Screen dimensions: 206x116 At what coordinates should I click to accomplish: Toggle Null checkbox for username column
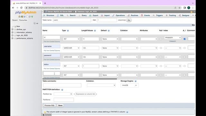pyautogui.click(x=161, y=48)
